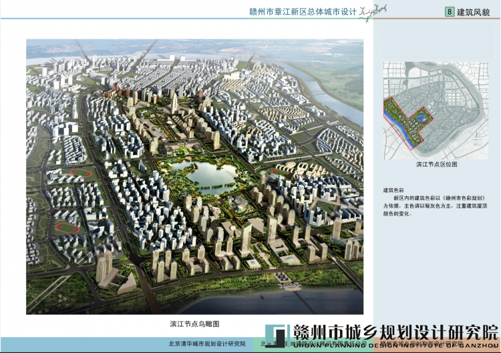
Task: Click the line 为依据，主色调以暖灰色为主
Action: [x=435, y=206]
